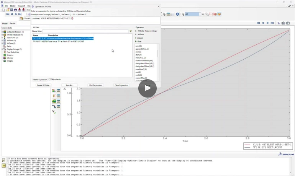Click the blue query information icon
The height and width of the screenshot is (176, 295).
click(x=177, y=14)
